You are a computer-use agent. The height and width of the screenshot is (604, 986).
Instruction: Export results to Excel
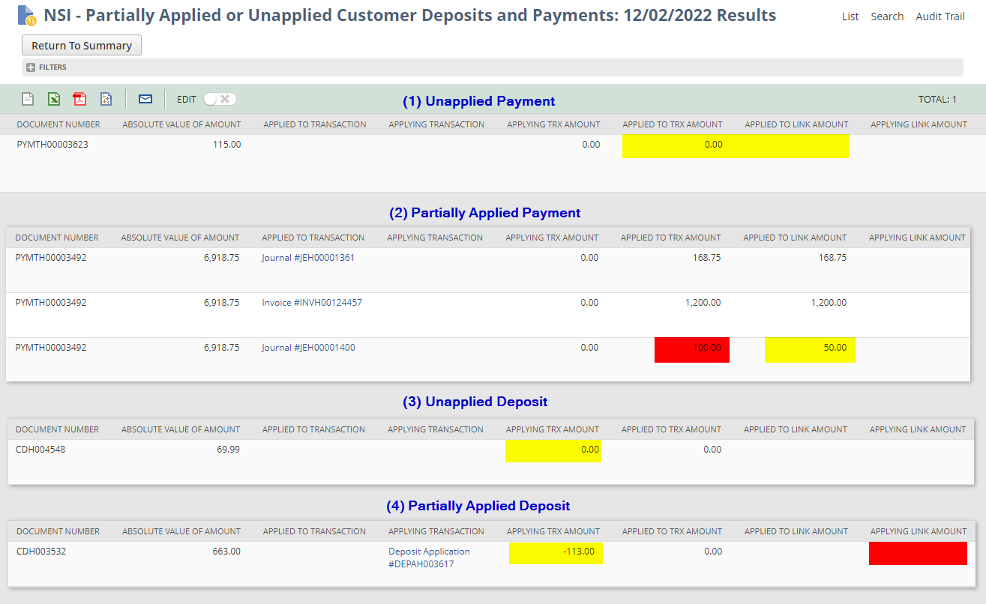click(x=54, y=99)
